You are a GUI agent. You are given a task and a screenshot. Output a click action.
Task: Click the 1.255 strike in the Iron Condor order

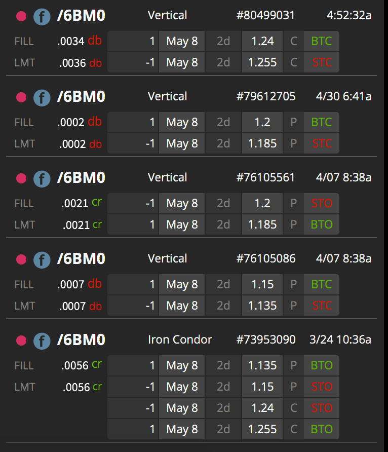pos(262,429)
